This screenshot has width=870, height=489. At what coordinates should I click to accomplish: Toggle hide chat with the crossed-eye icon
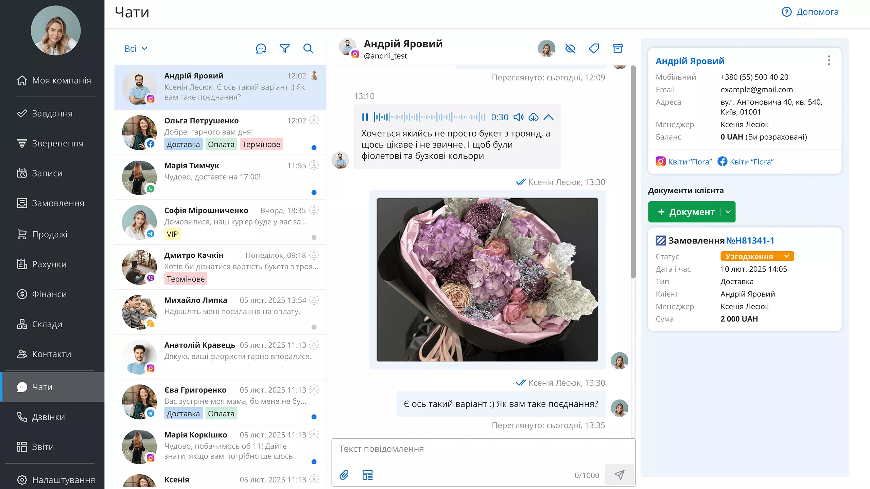571,49
